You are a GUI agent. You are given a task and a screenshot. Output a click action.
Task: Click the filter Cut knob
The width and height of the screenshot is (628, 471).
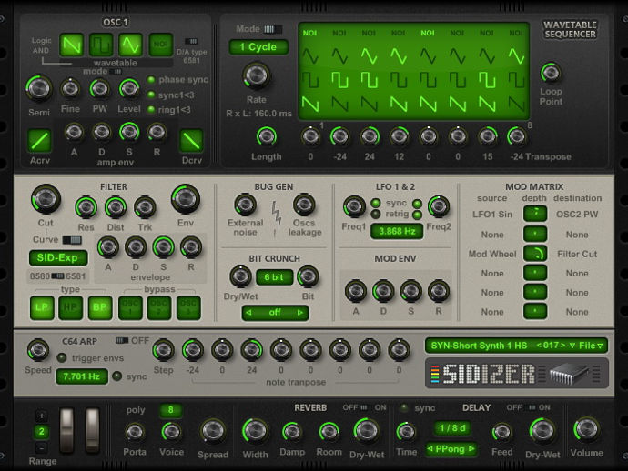click(46, 199)
